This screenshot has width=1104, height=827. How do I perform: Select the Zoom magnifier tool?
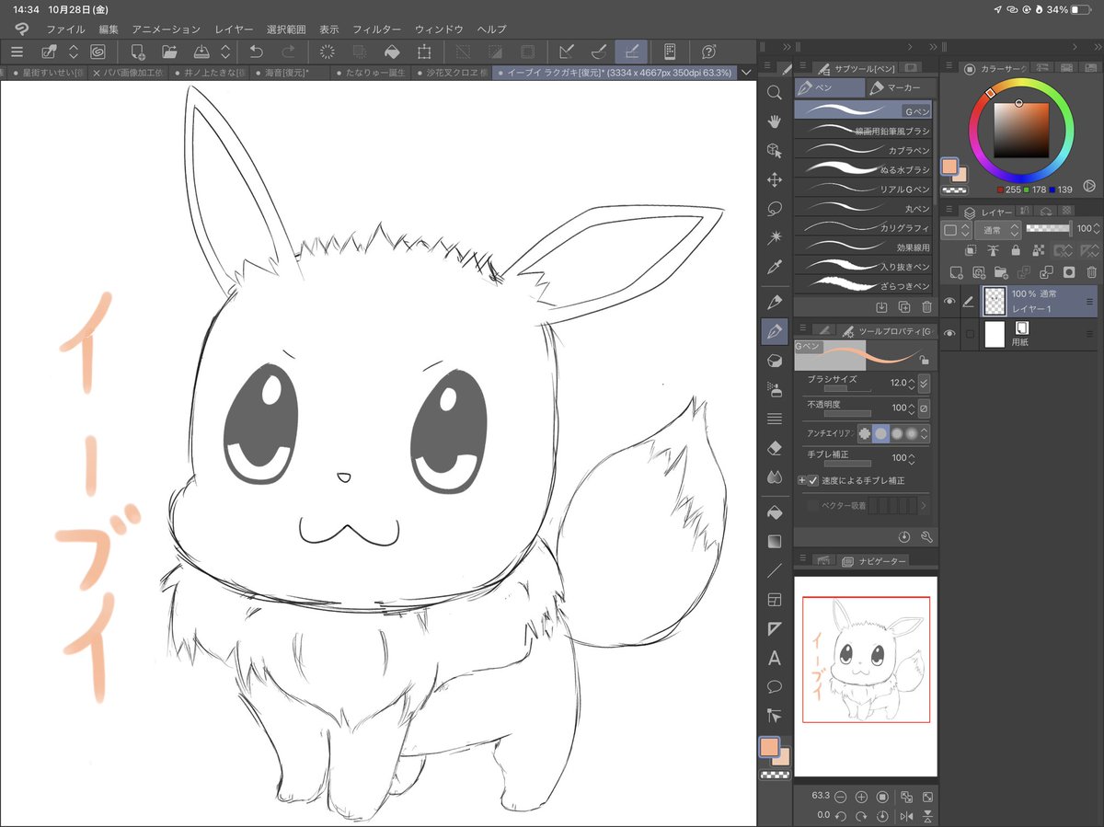[775, 92]
